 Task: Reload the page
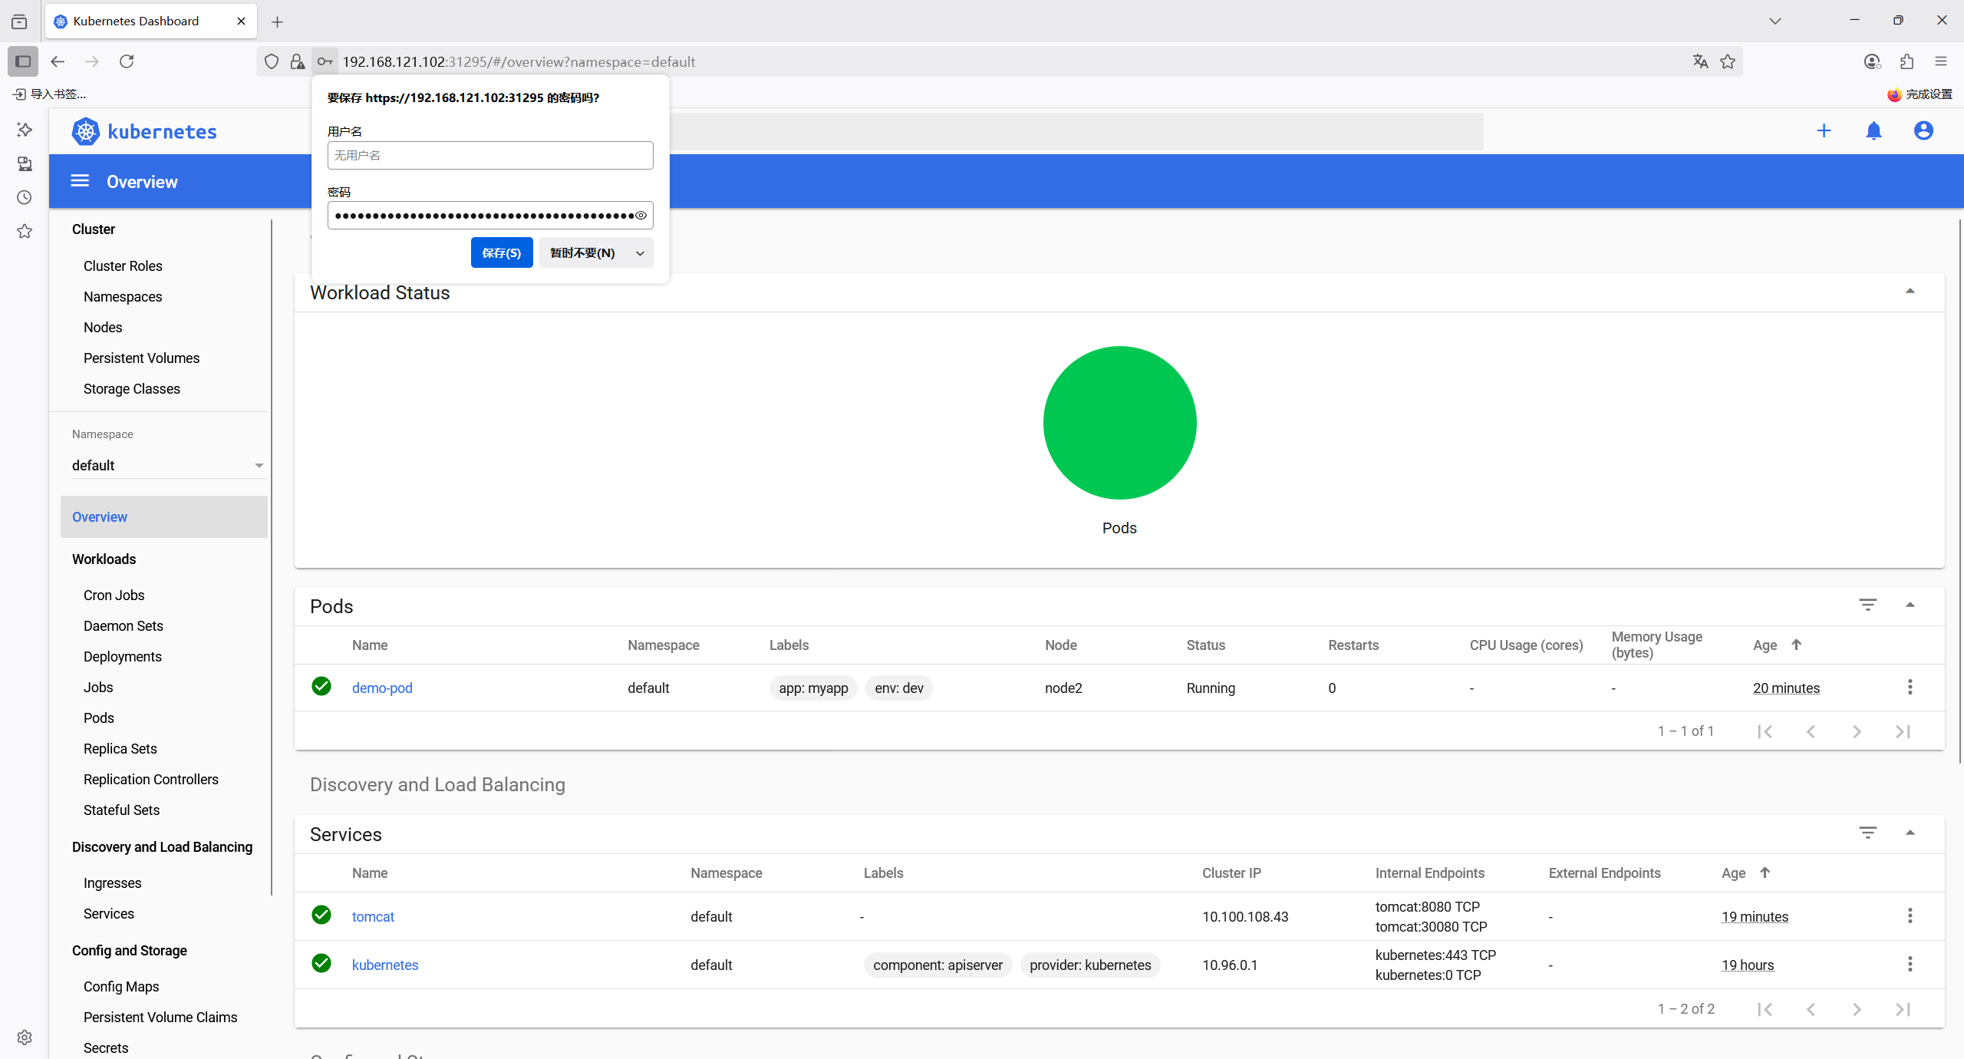[x=127, y=61]
